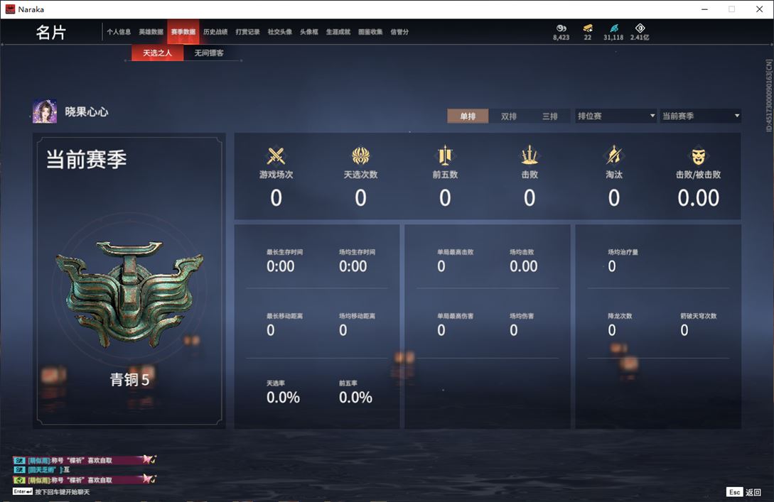Click the 场均移动距离 stat

pyautogui.click(x=357, y=324)
